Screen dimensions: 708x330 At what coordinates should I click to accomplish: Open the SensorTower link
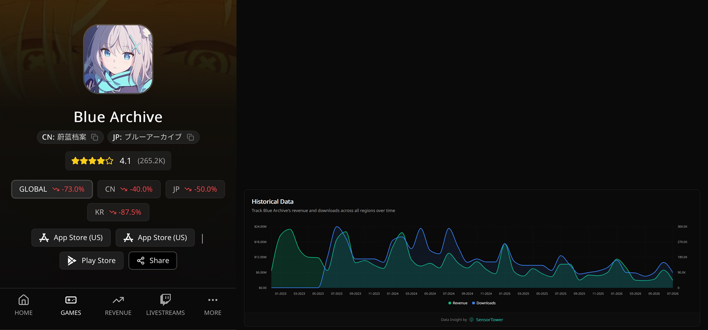tap(486, 320)
